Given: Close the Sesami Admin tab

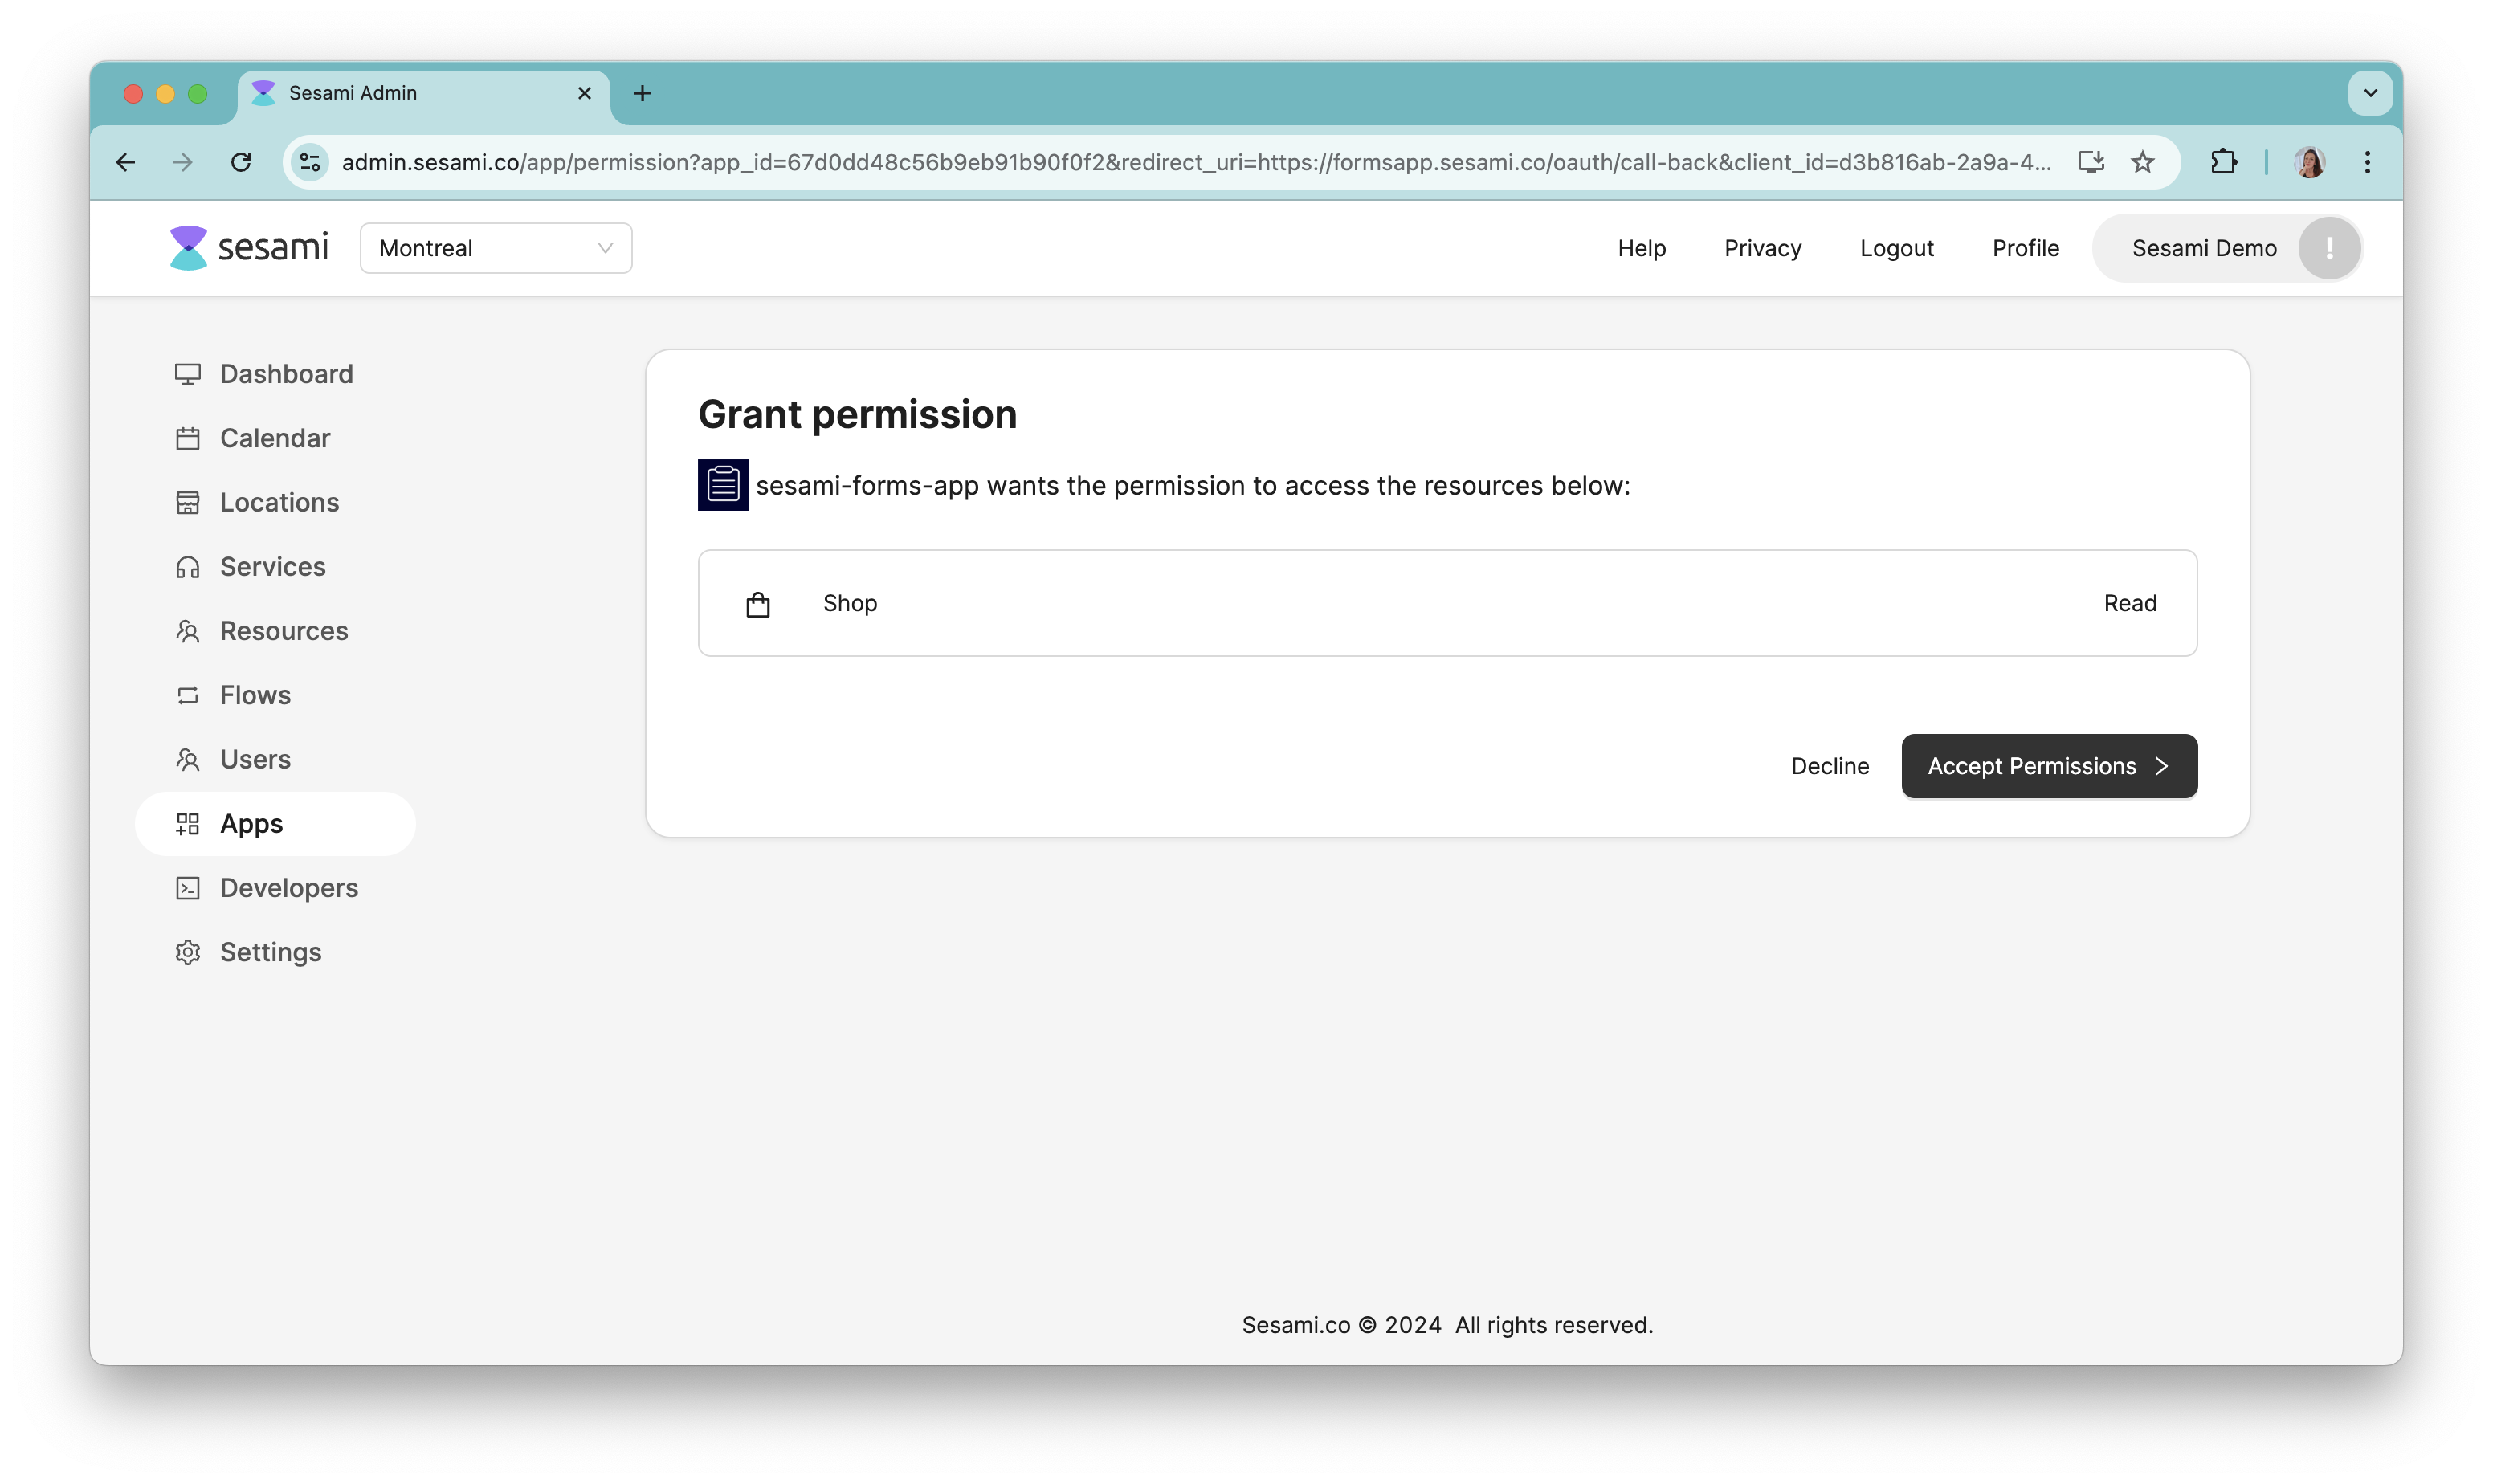Looking at the screenshot, I should click(x=585, y=93).
